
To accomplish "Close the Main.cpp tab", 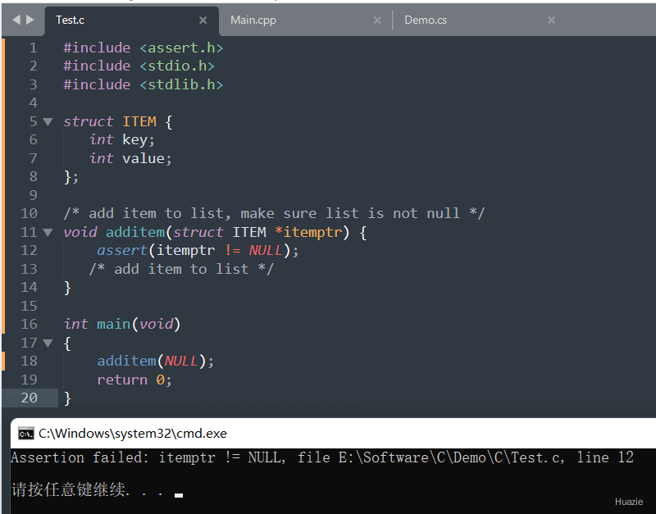I will point(377,20).
